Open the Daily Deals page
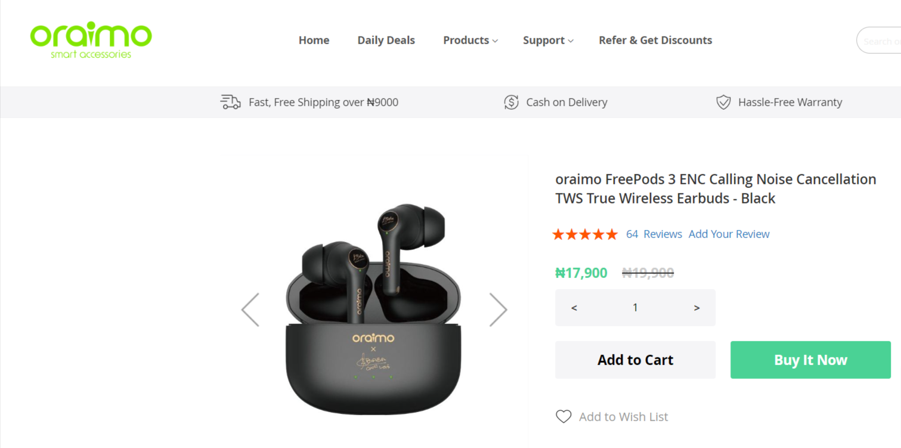 386,40
